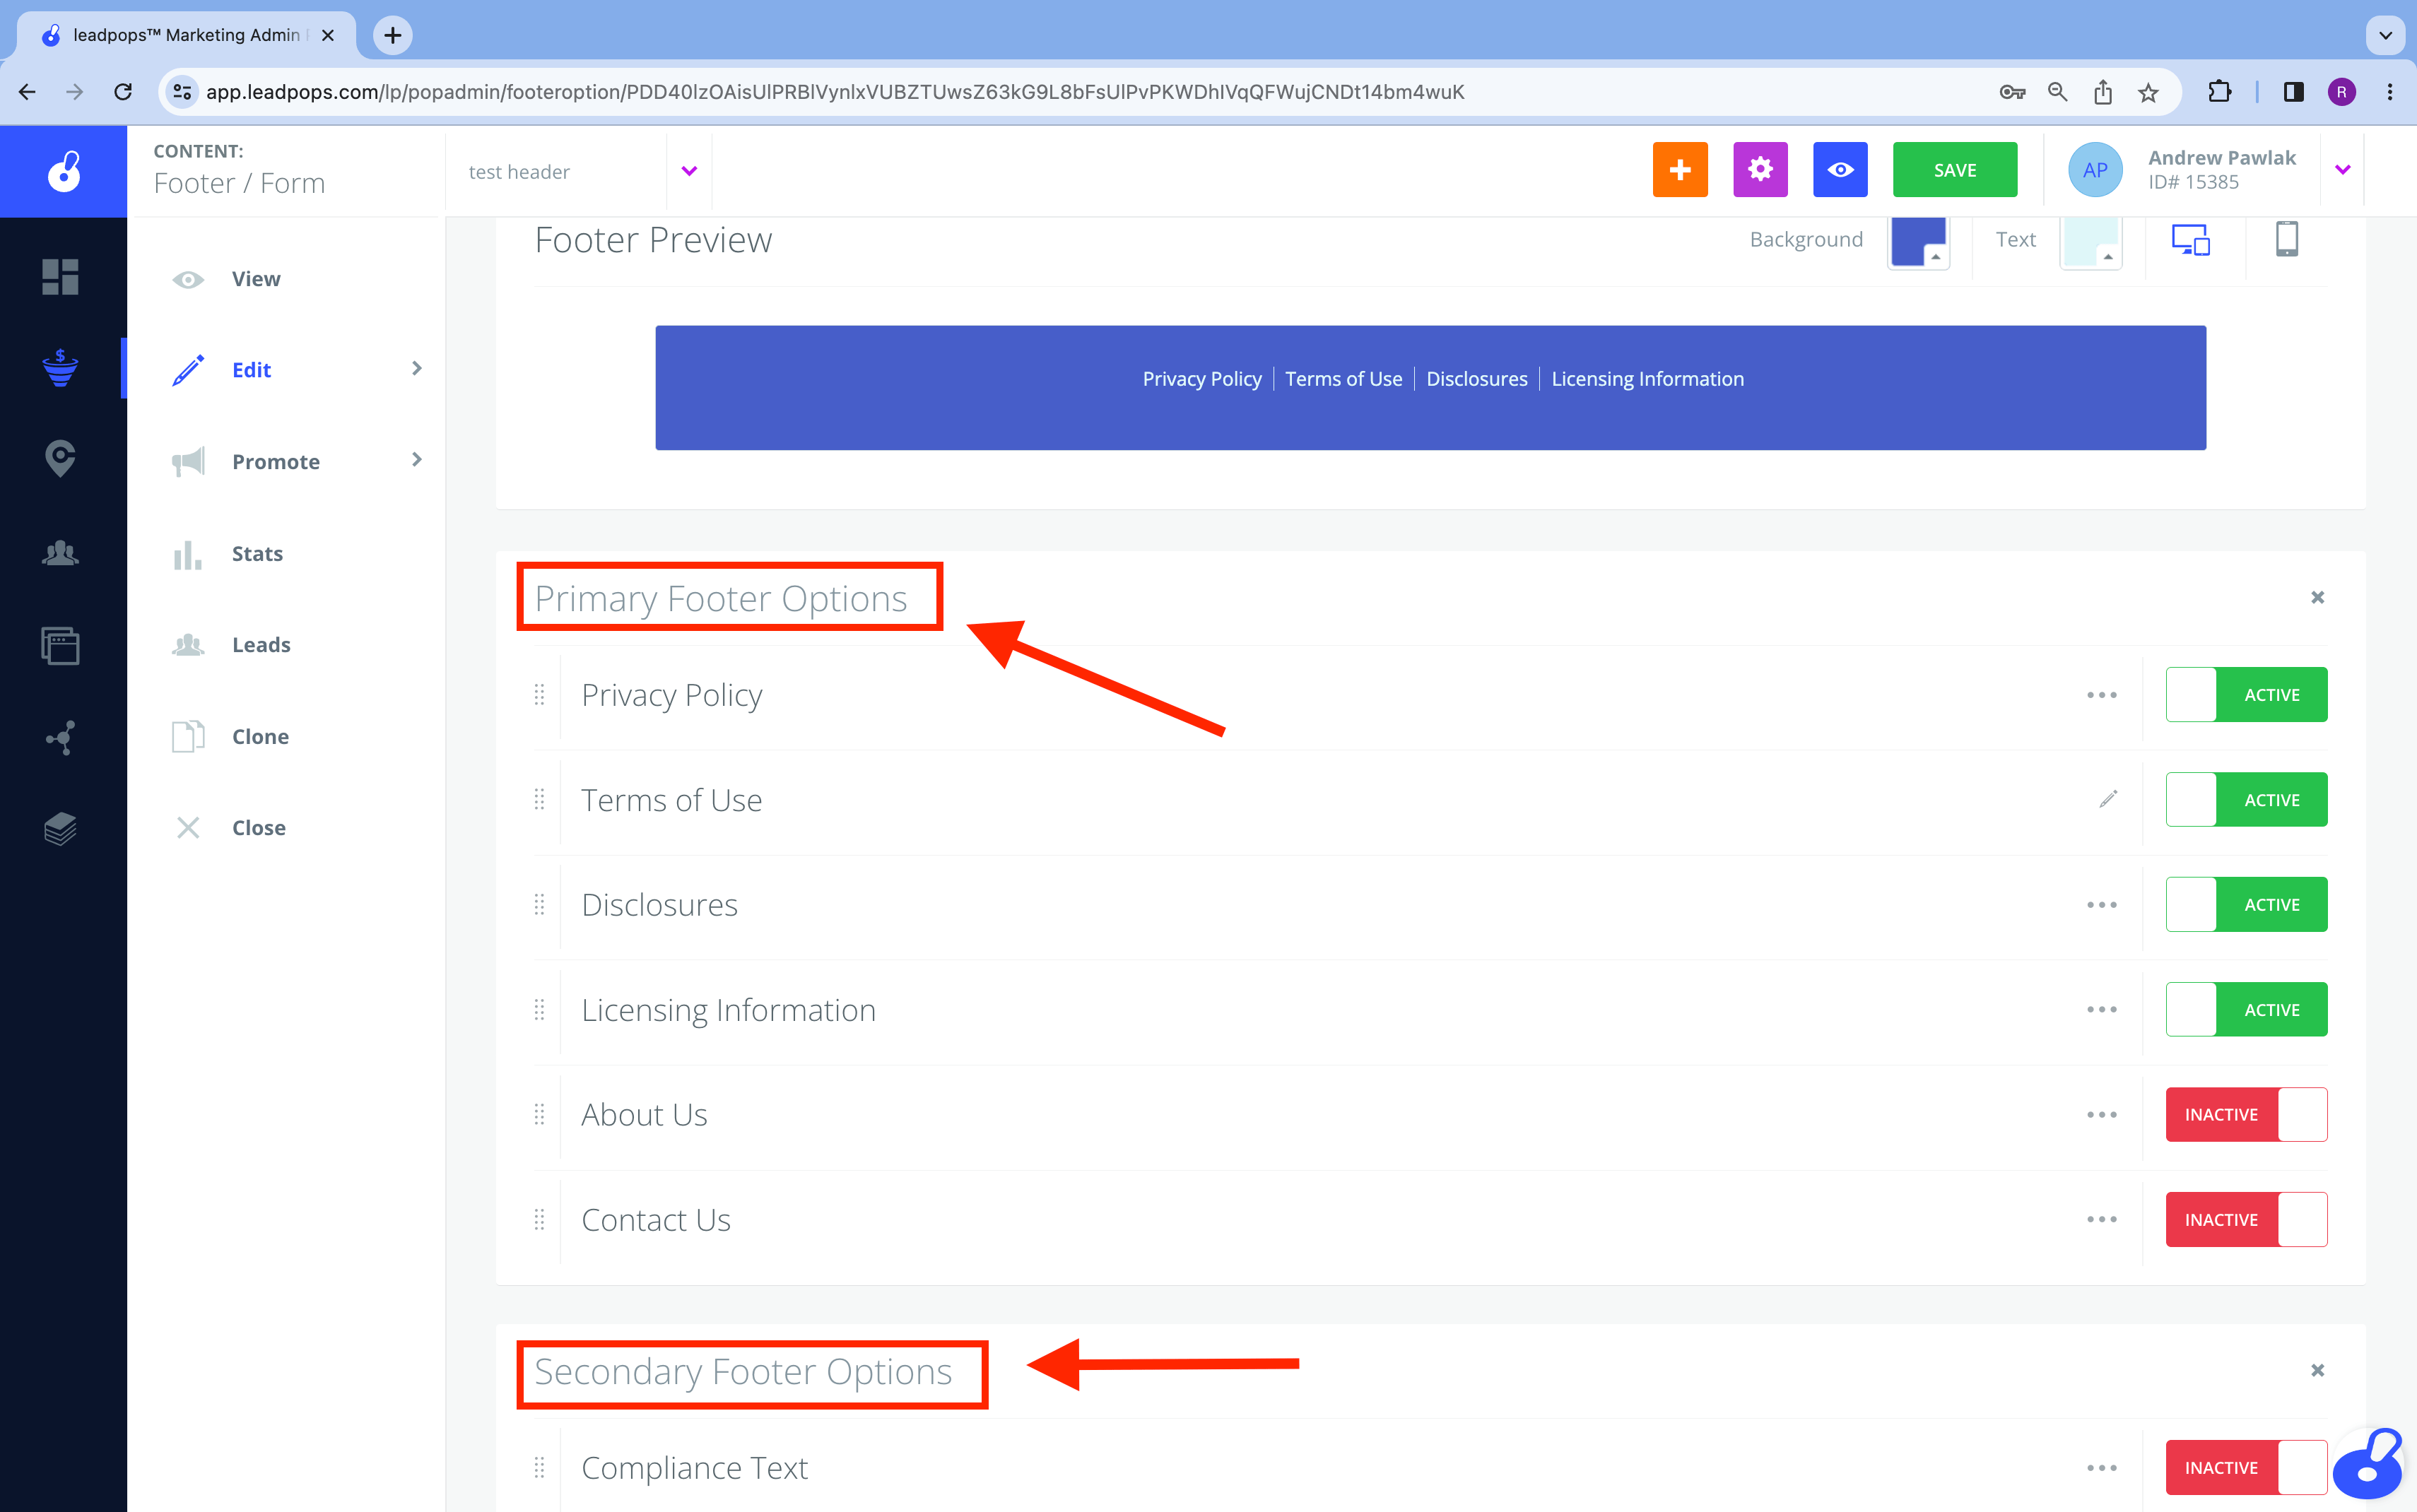Image resolution: width=2417 pixels, height=1512 pixels.
Task: Open a new browser tab
Action: click(x=393, y=35)
